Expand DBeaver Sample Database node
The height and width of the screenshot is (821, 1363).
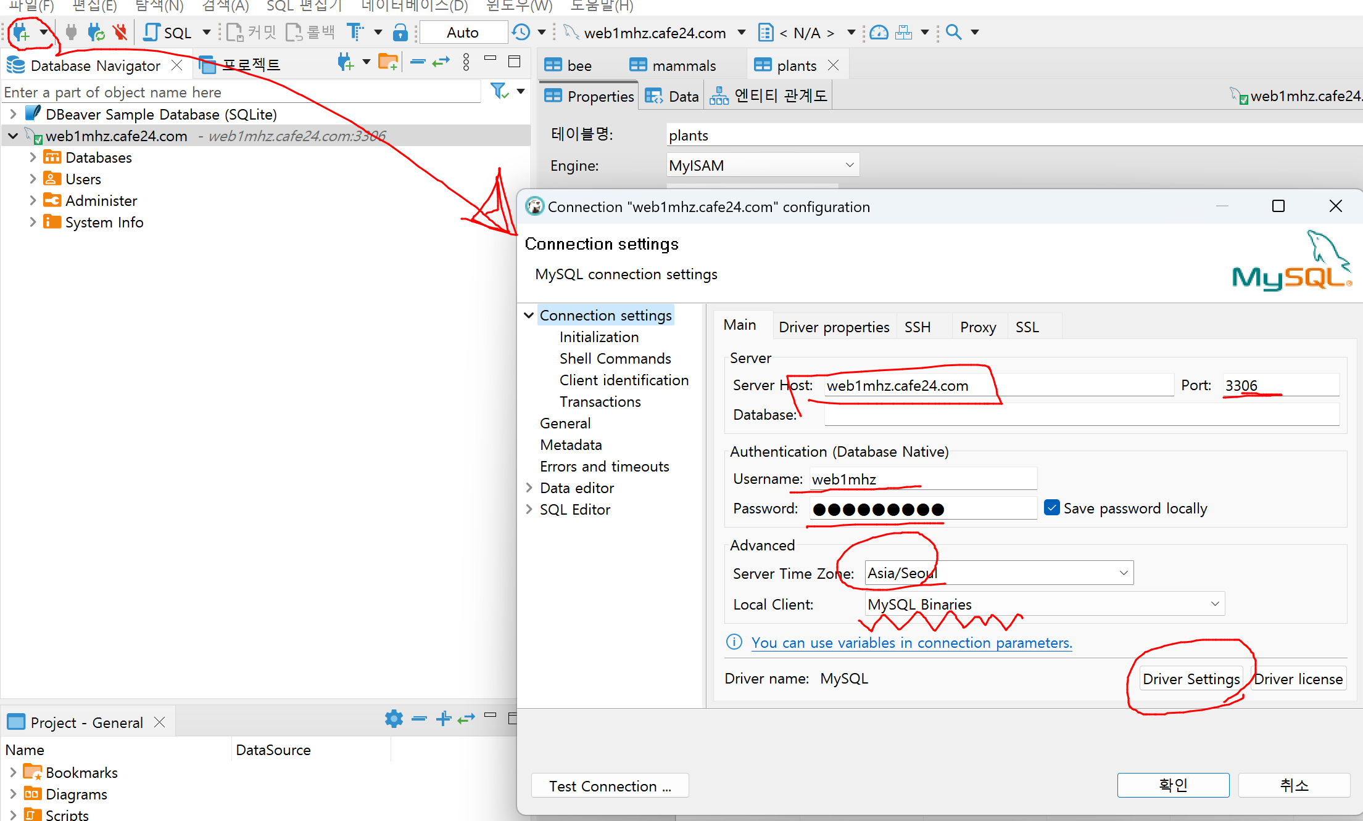(13, 114)
